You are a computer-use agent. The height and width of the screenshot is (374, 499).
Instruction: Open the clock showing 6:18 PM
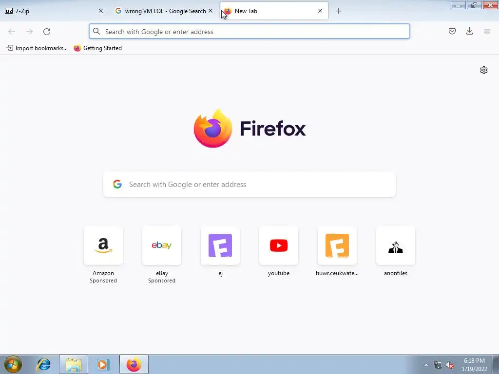[x=474, y=365]
